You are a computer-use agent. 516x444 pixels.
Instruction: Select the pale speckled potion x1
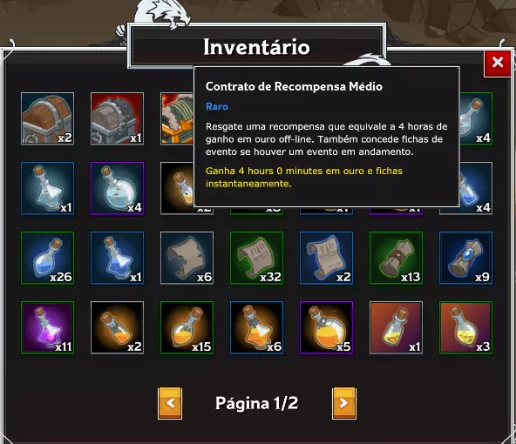[47, 188]
